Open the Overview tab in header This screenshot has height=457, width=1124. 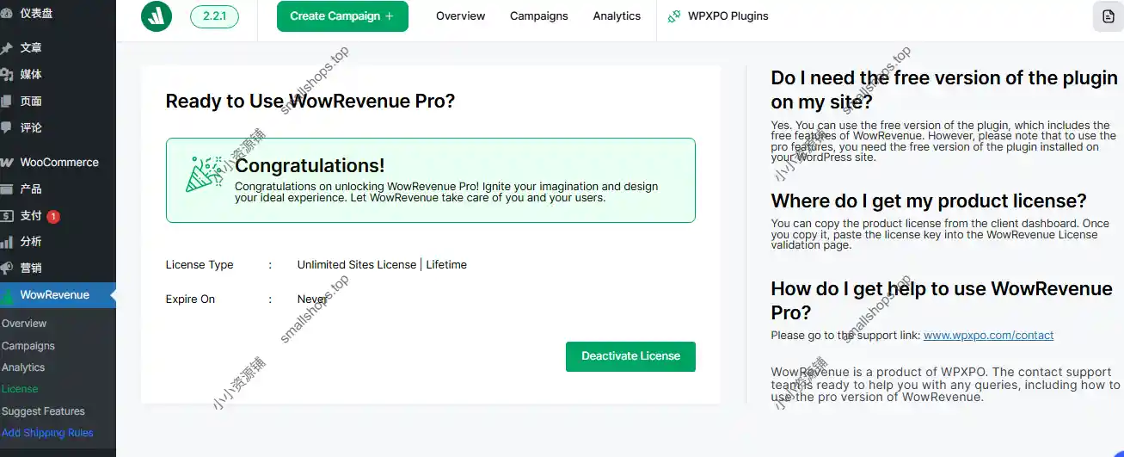[460, 16]
